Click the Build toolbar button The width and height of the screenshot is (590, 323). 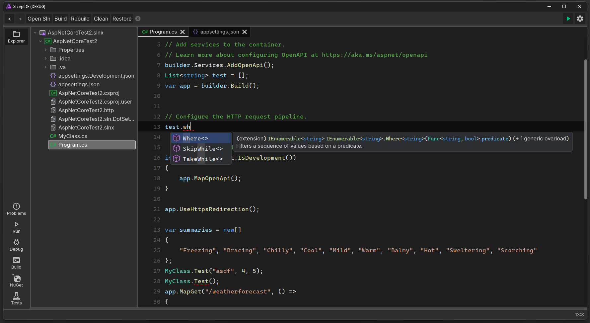tap(61, 19)
